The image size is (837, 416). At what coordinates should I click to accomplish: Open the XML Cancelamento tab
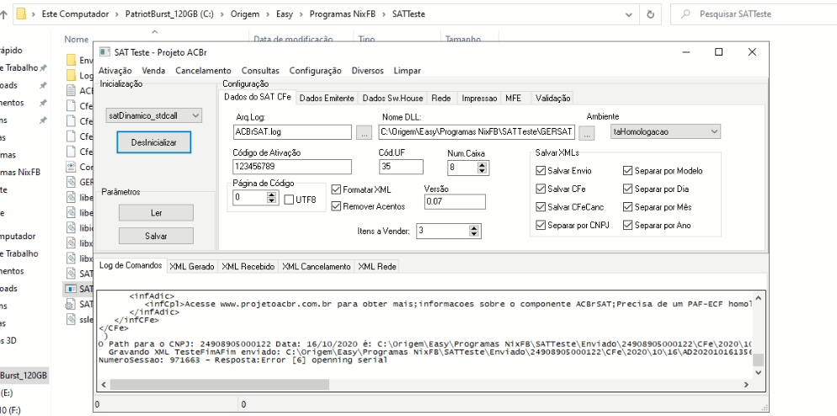317,266
